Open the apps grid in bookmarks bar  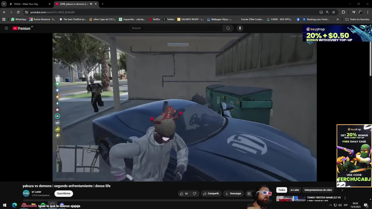click(x=4, y=19)
